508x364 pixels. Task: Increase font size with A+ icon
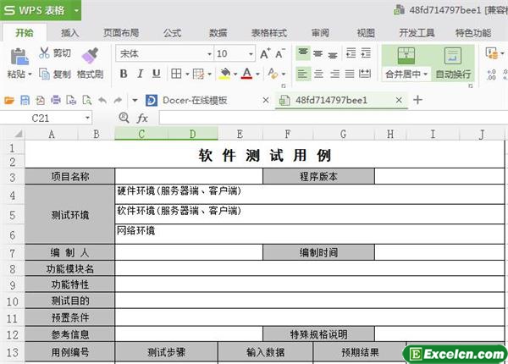click(x=265, y=53)
